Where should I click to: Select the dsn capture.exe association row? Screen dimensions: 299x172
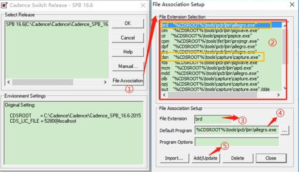(x=221, y=57)
